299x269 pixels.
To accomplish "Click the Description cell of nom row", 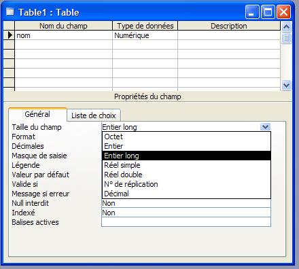I will point(229,35).
